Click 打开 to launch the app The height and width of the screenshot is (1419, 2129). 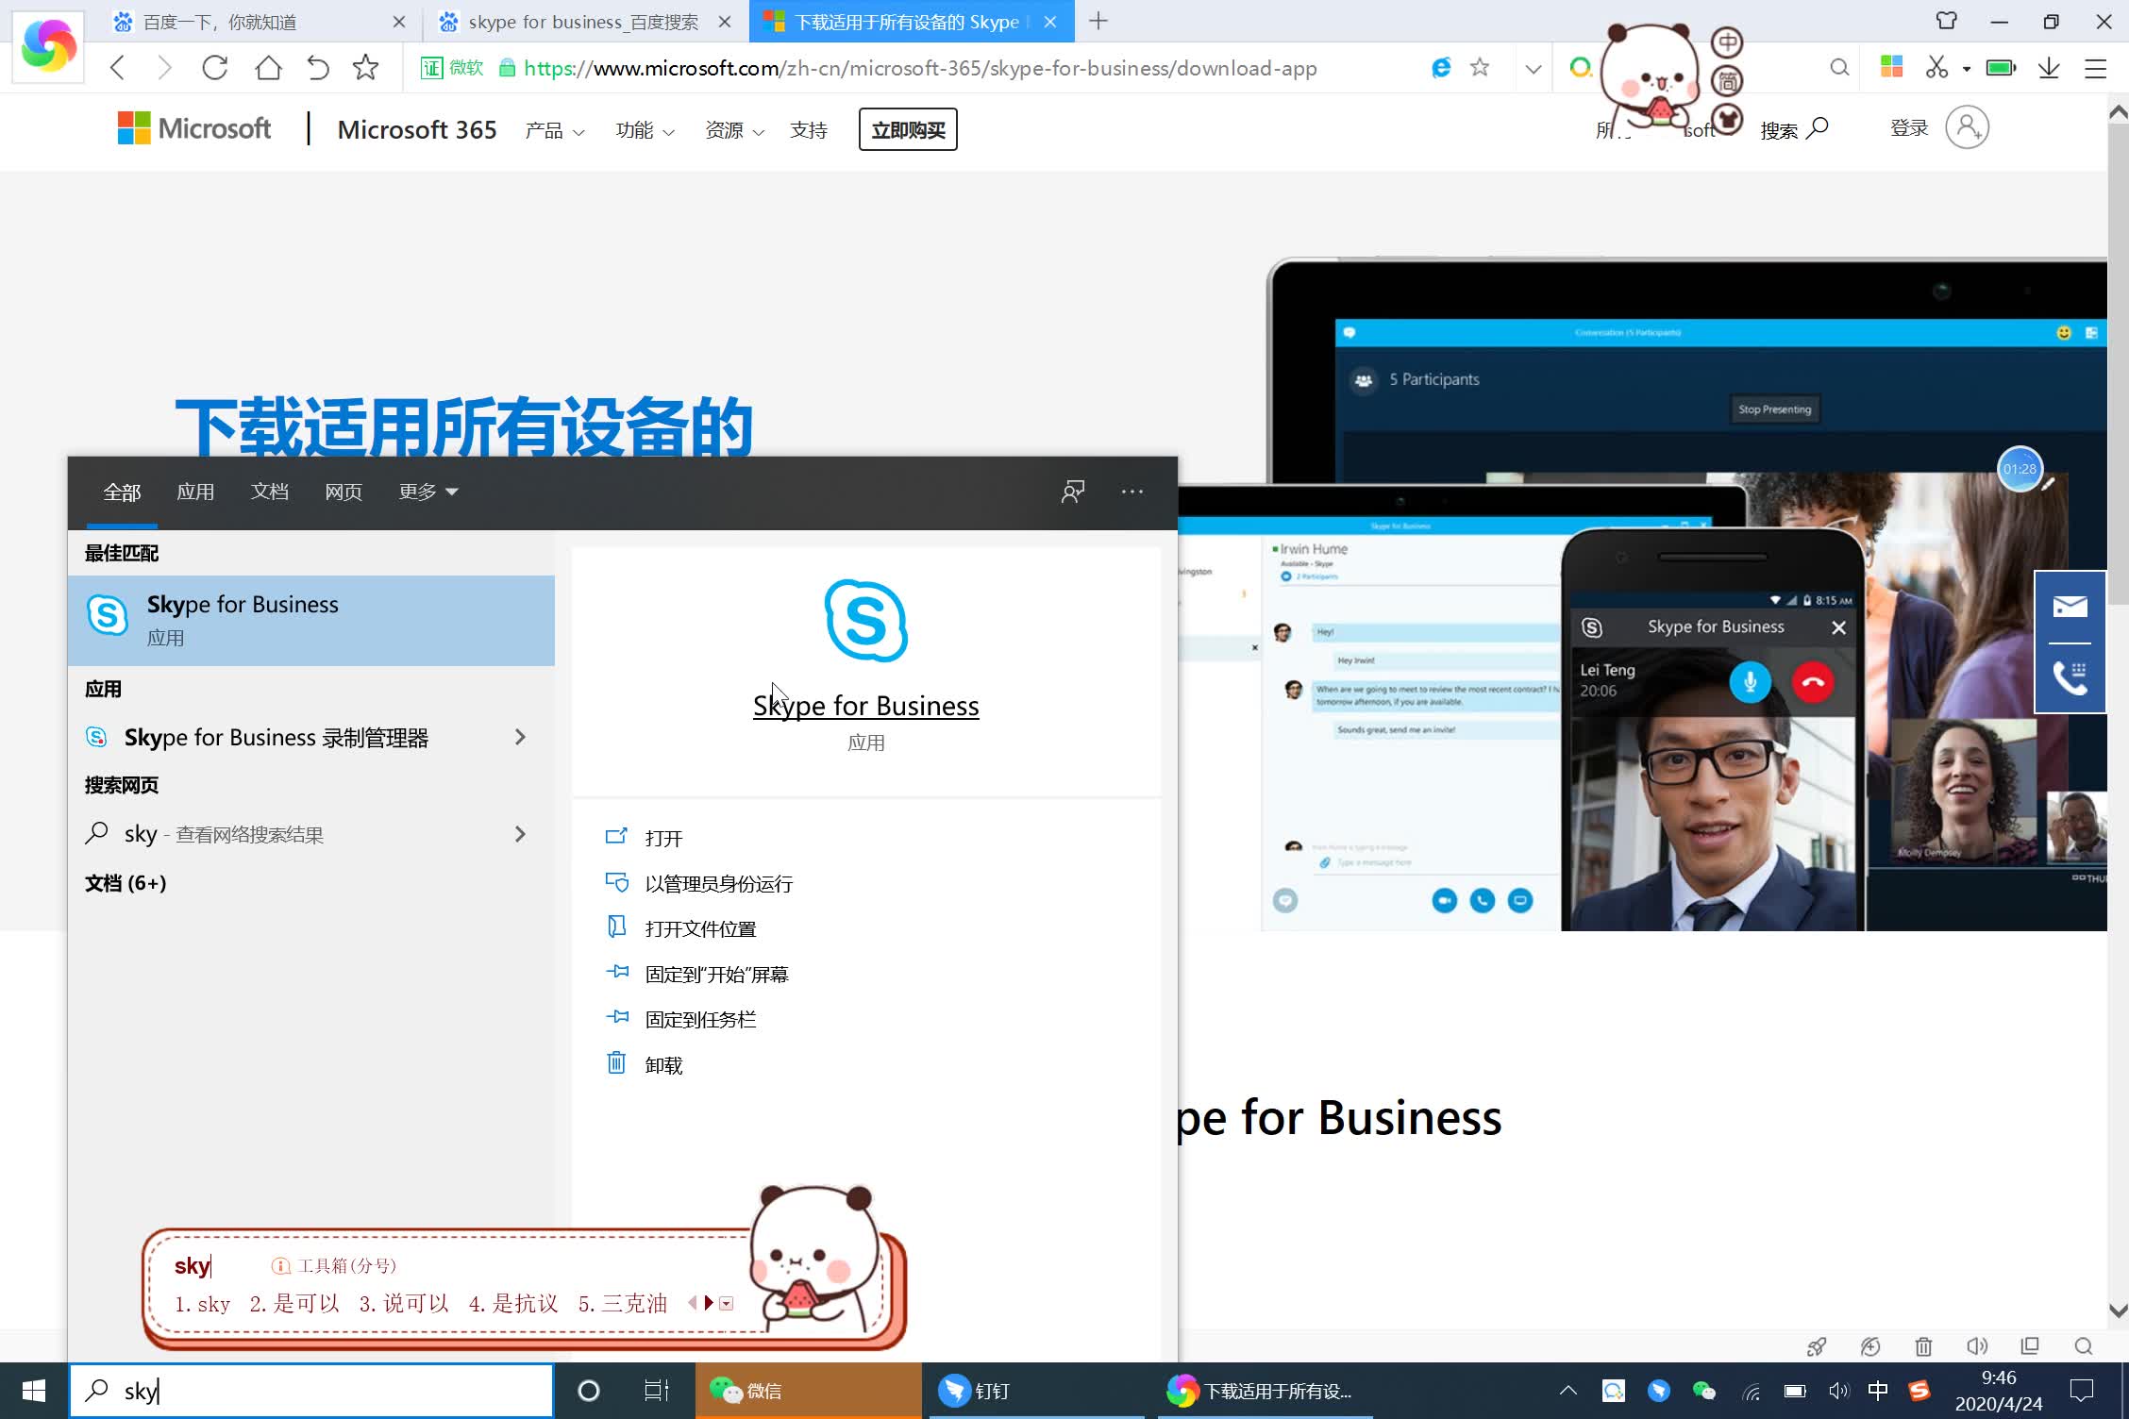pos(663,838)
